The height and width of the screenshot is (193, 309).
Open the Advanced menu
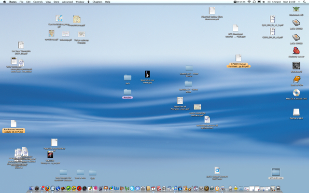[x=68, y=2]
